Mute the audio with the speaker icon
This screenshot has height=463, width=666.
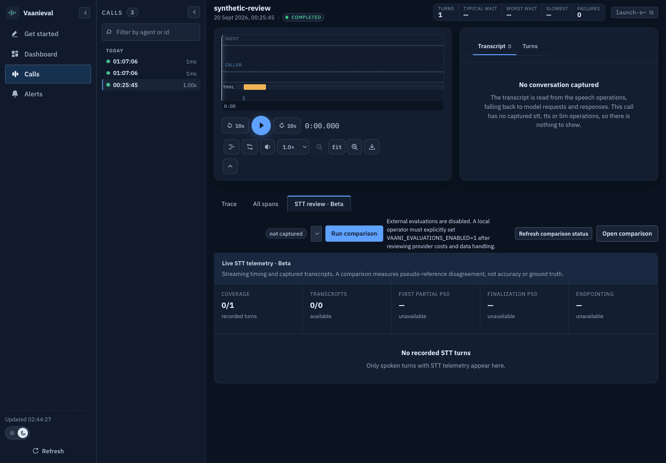coord(267,147)
